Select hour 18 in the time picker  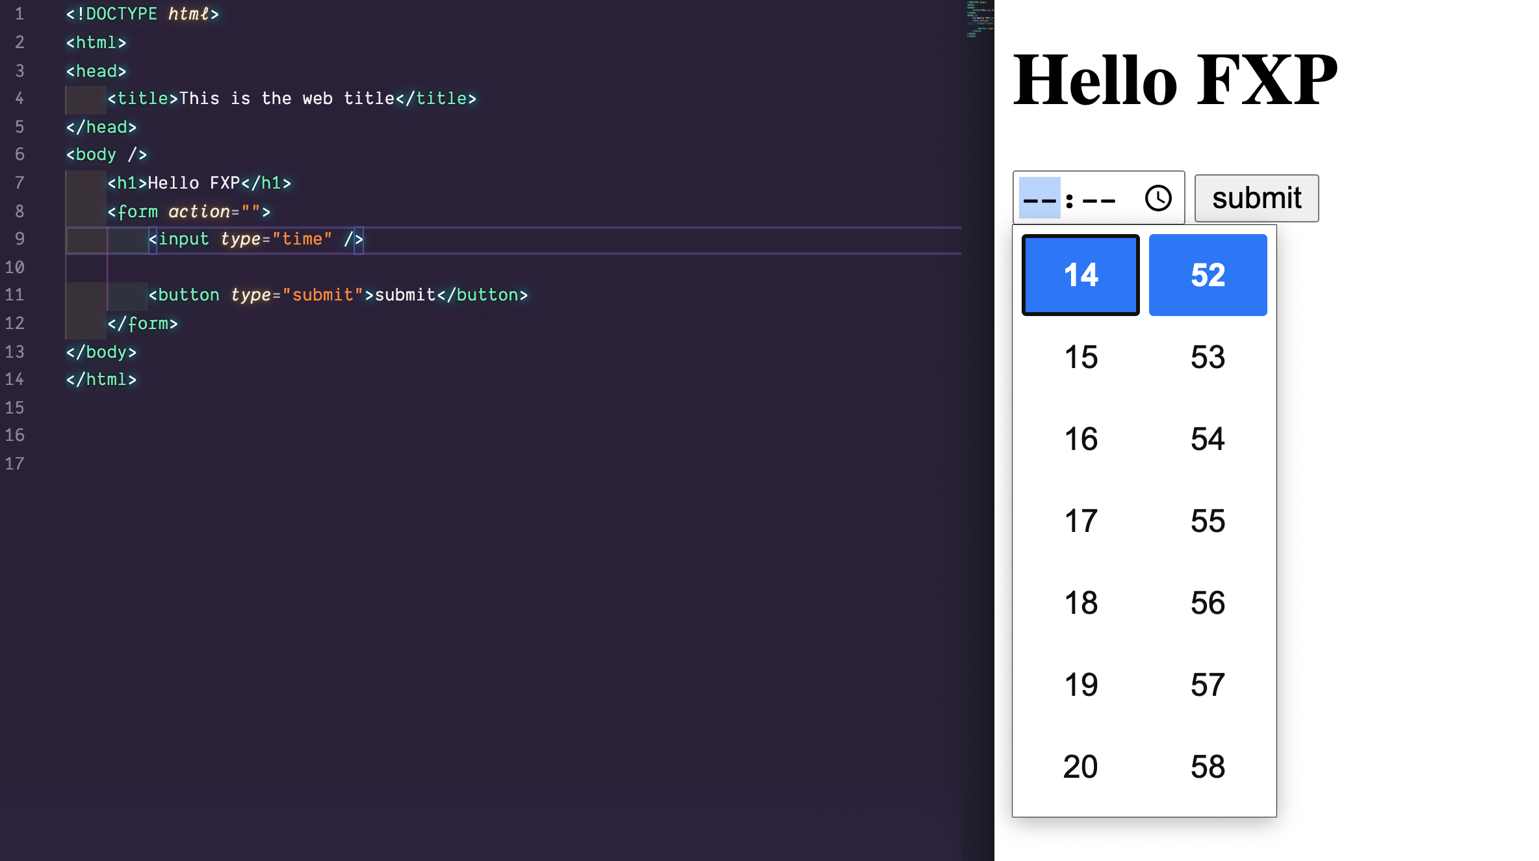(x=1080, y=603)
